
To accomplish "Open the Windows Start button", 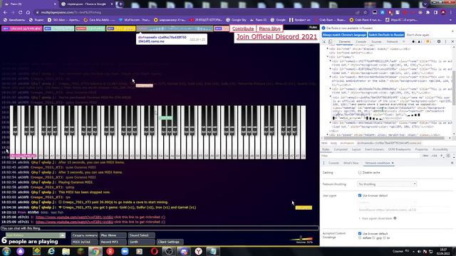I will tap(6, 251).
